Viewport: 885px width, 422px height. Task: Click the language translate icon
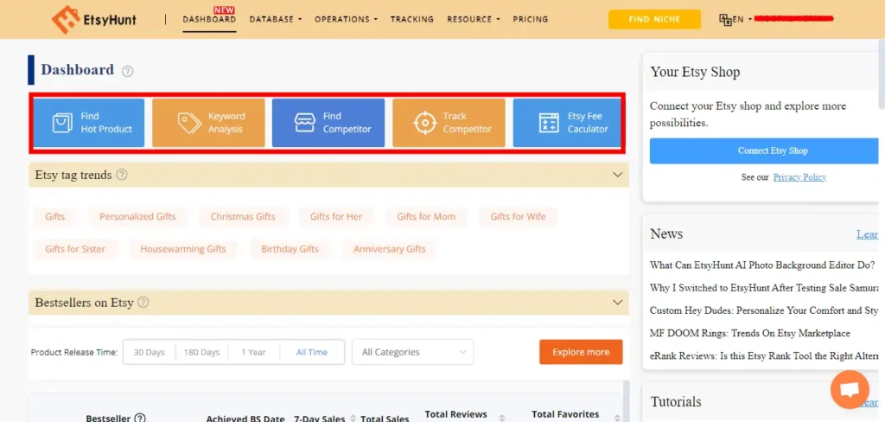tap(725, 19)
